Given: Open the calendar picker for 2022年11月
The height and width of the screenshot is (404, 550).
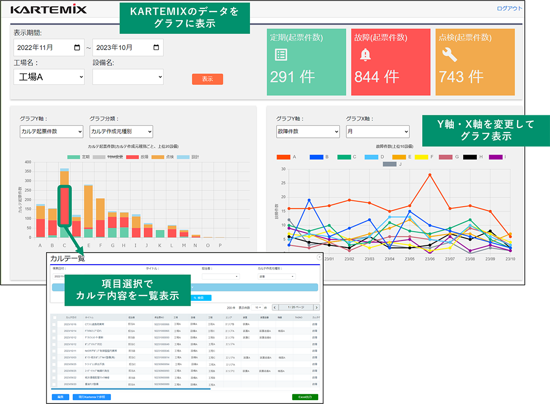Looking at the screenshot, I should [x=77, y=47].
